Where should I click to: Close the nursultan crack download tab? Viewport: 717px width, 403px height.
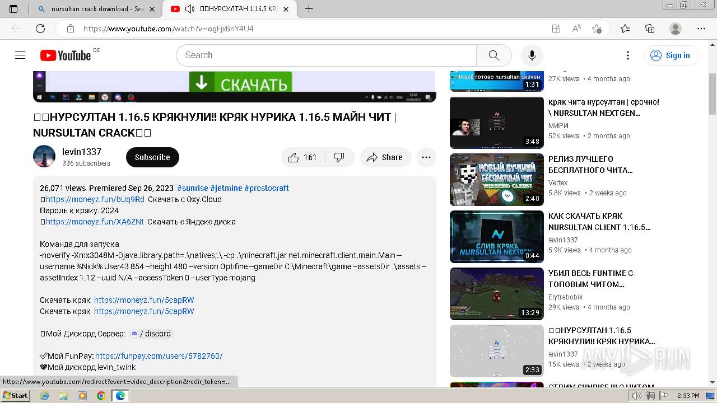click(x=152, y=9)
